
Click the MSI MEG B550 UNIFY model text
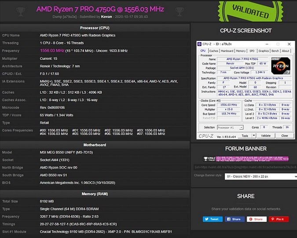(x=66, y=152)
